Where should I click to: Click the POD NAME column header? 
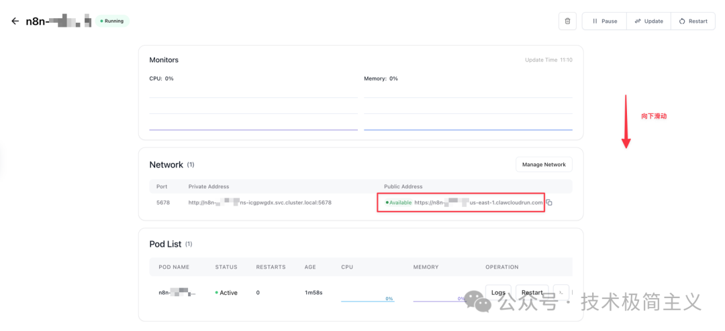coord(174,267)
